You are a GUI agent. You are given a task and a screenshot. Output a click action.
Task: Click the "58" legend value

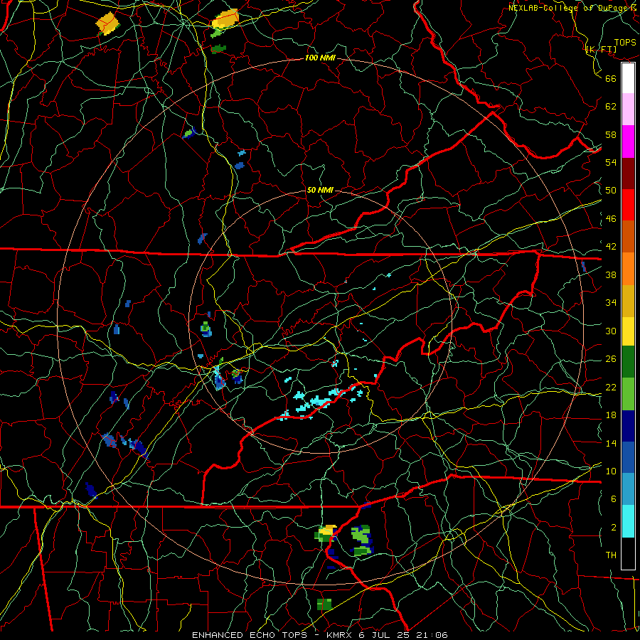pos(611,134)
